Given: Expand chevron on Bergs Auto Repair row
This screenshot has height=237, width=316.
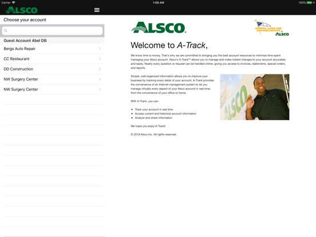Looking at the screenshot, I should [100, 49].
